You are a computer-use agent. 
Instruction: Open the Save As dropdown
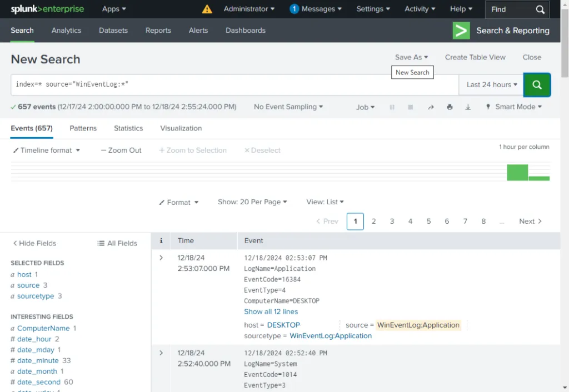click(x=412, y=57)
